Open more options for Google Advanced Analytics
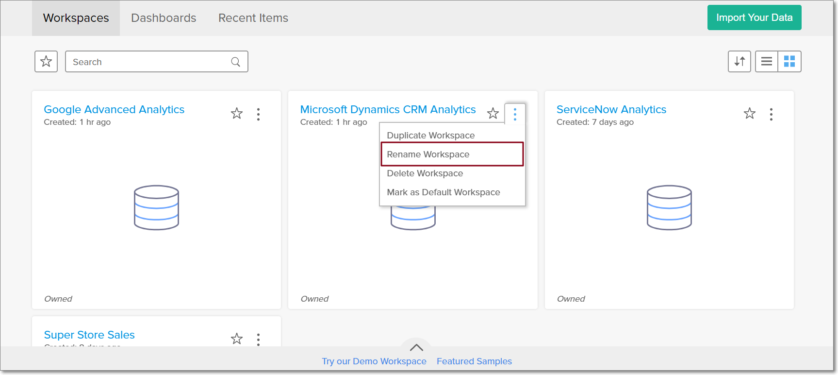Viewport: 838px width, 375px height. click(258, 114)
